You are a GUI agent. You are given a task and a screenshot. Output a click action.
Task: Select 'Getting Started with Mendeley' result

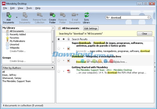90,67
